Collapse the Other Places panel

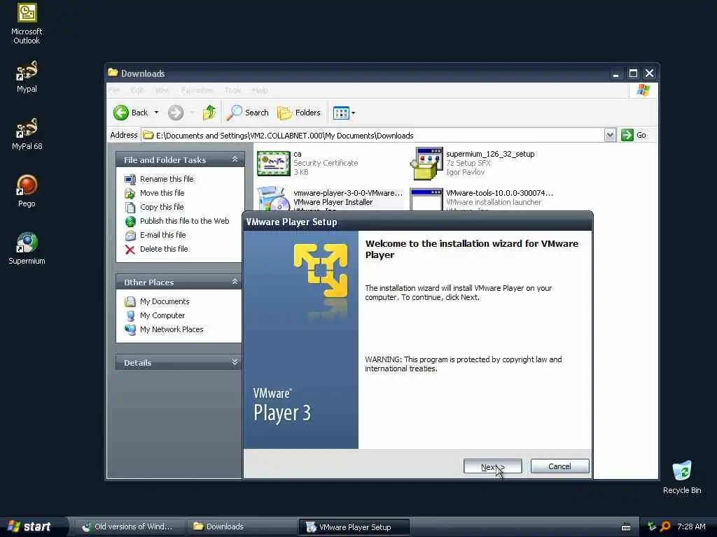coord(235,282)
